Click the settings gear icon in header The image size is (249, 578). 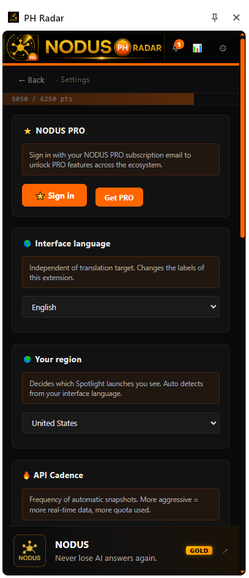point(223,48)
